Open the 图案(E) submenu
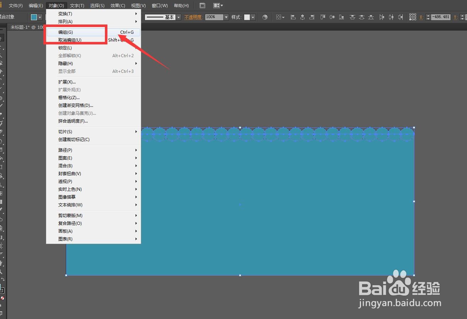Viewport: 467px width, 319px height. click(x=94, y=158)
